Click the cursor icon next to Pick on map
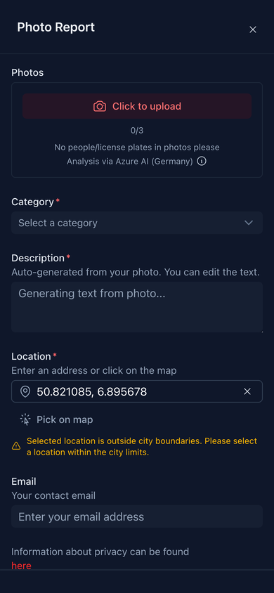This screenshot has height=593, width=274. (x=25, y=419)
